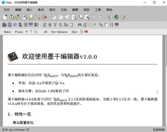The height and width of the screenshot is (132, 167).
Task: Click the open file folder icon
Action: point(11,17)
